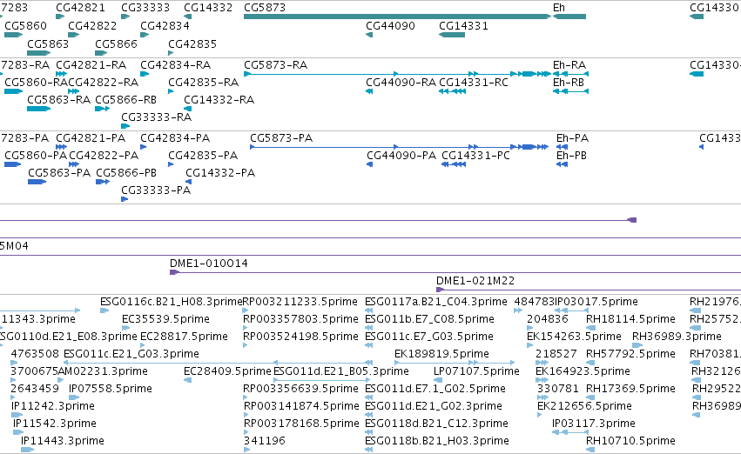Screen dimensions: 741x454
Task: Select the CG42834-RA transcript label
Action: (x=176, y=65)
